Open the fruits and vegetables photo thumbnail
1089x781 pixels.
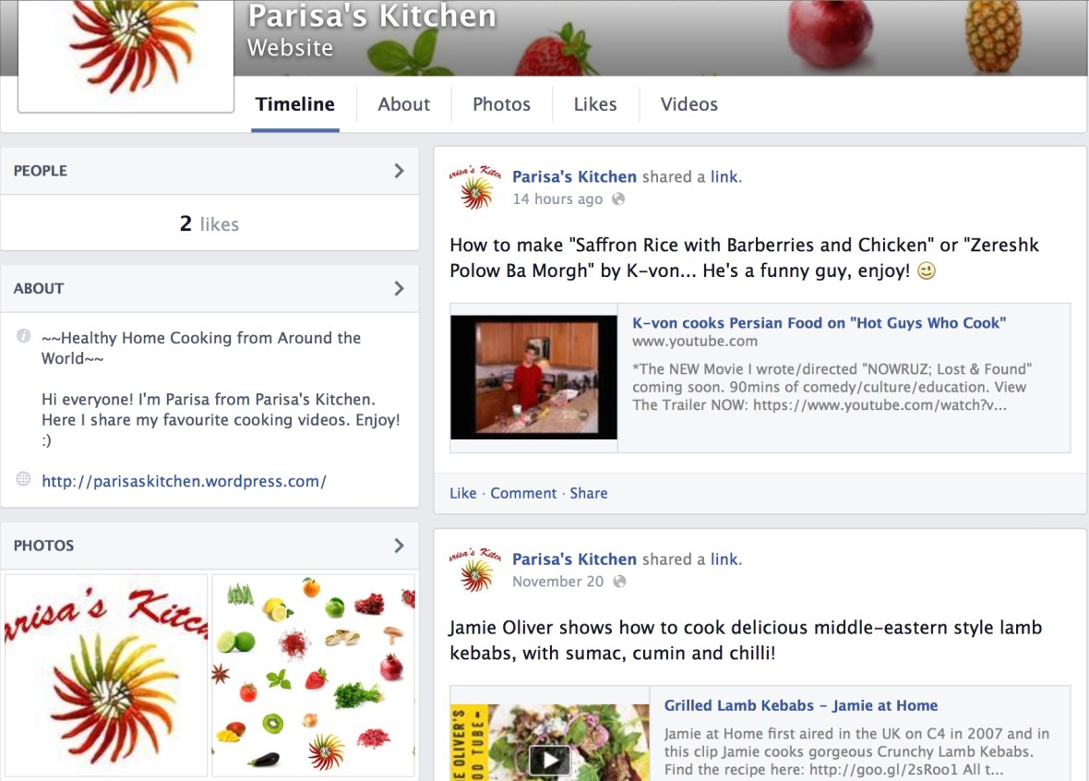(313, 675)
